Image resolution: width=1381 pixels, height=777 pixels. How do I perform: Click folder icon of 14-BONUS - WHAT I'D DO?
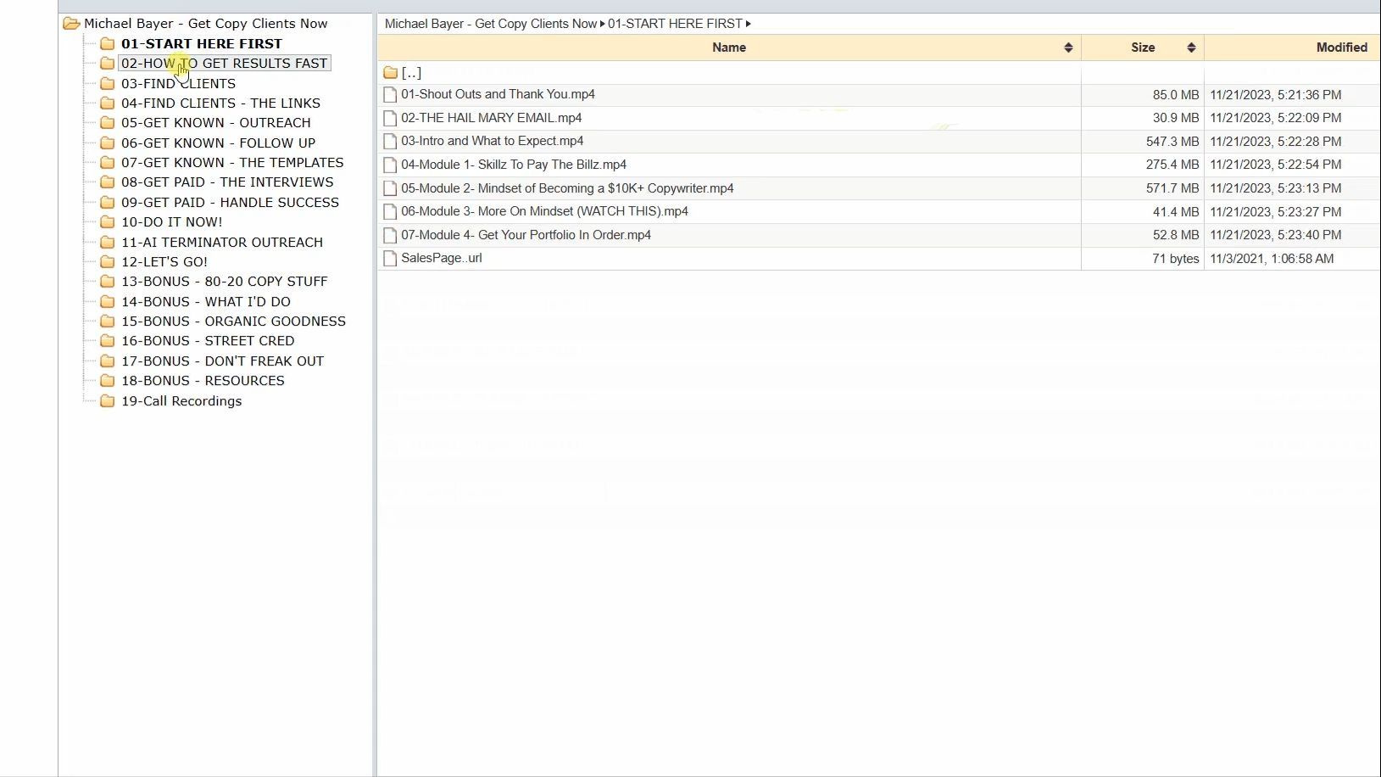click(x=107, y=301)
